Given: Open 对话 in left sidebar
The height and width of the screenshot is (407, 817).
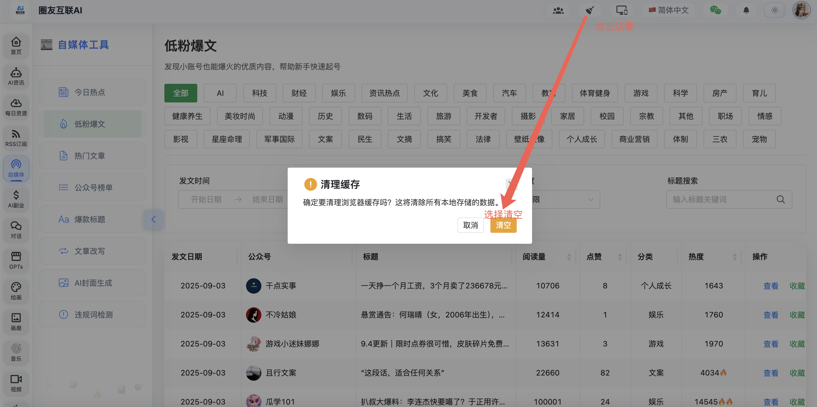Looking at the screenshot, I should (16, 230).
